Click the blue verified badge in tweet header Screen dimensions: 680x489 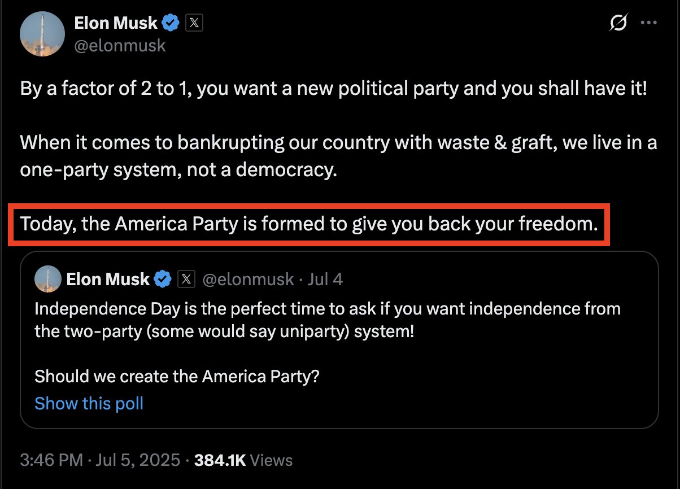point(171,23)
